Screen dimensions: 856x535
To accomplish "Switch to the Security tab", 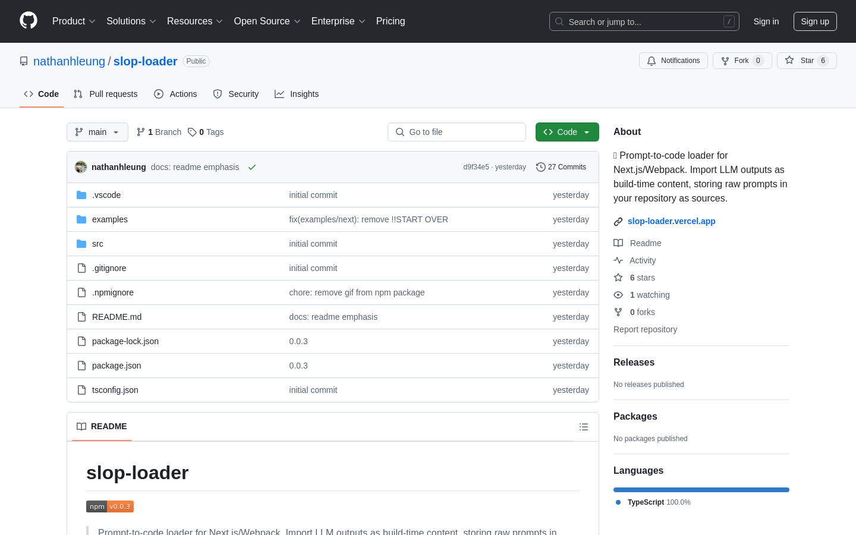I will (236, 94).
